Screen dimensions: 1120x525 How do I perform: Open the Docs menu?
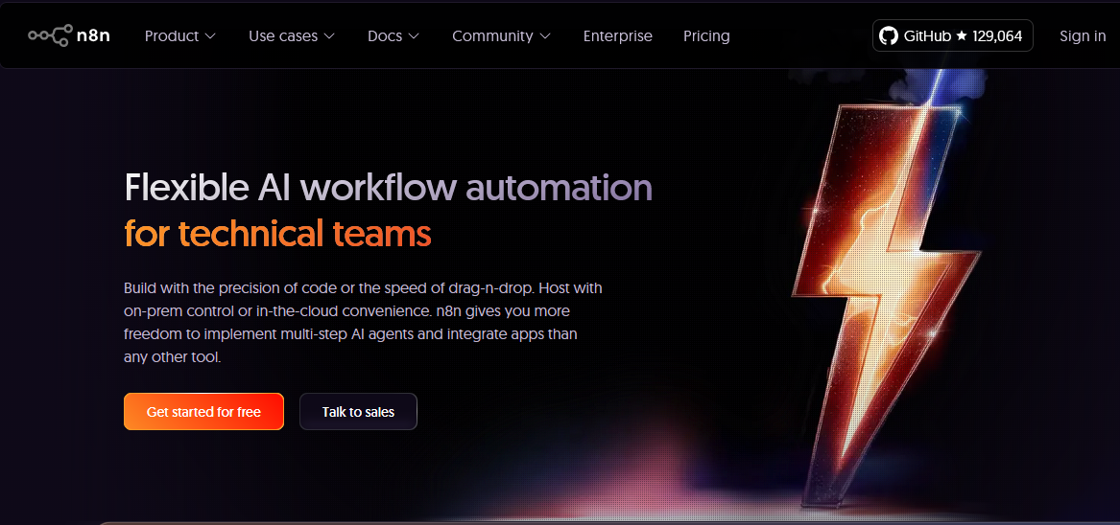tap(393, 35)
